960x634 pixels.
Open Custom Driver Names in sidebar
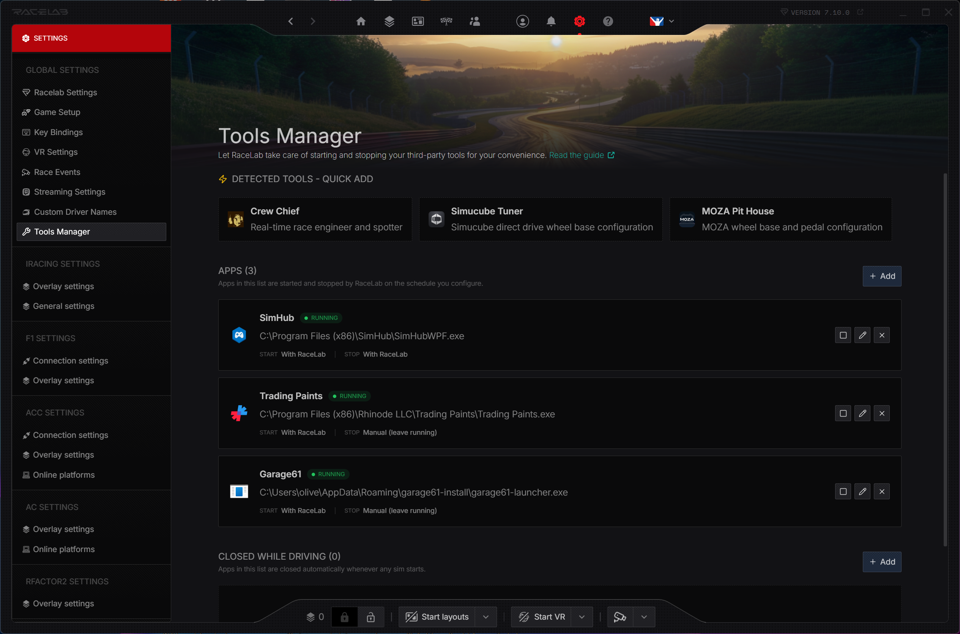(x=91, y=212)
